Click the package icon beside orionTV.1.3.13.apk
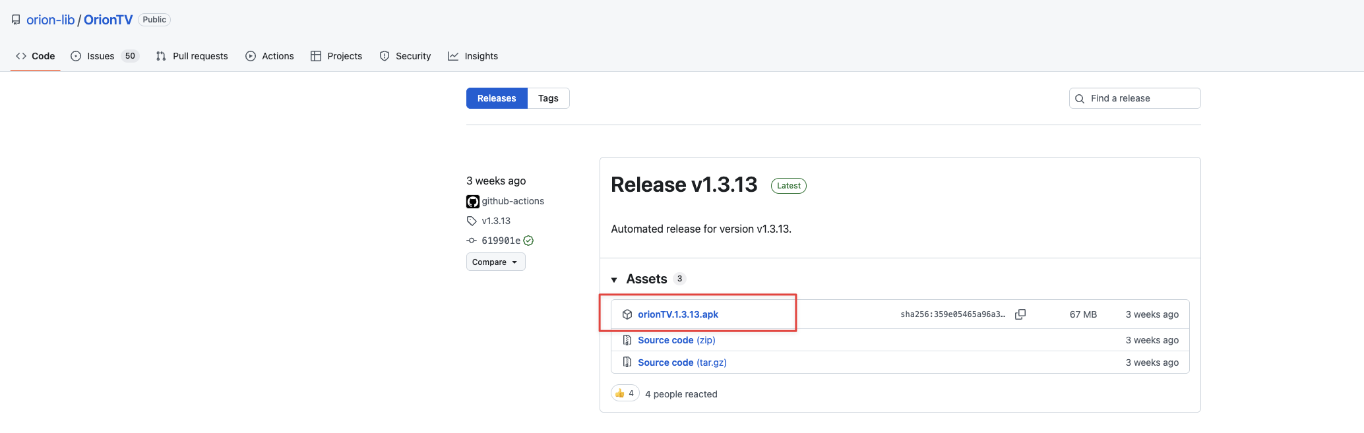This screenshot has width=1364, height=433. point(627,314)
